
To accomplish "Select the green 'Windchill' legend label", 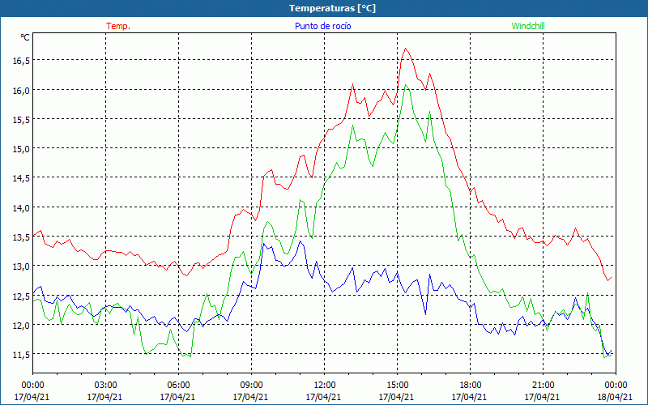I will coord(528,26).
